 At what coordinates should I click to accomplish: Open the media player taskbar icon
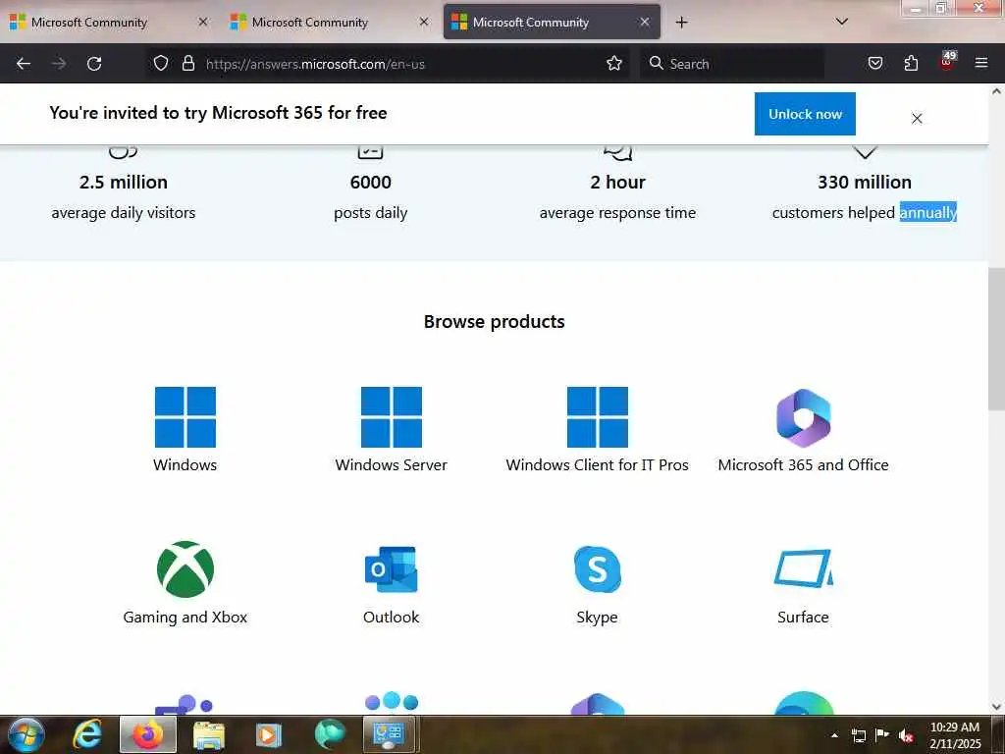(x=268, y=734)
